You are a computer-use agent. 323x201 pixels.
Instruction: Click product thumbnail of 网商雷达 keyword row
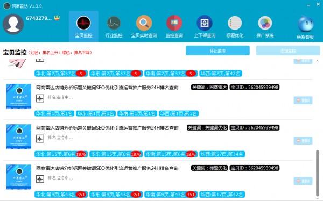pyautogui.click(x=19, y=96)
